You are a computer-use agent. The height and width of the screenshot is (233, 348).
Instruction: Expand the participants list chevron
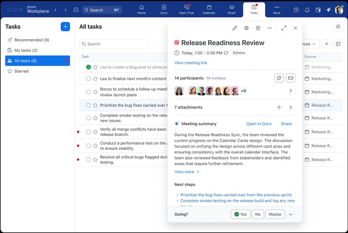click(x=291, y=91)
